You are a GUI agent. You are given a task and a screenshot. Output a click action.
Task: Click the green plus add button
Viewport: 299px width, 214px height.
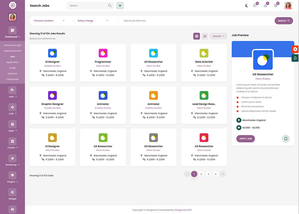point(120,5)
